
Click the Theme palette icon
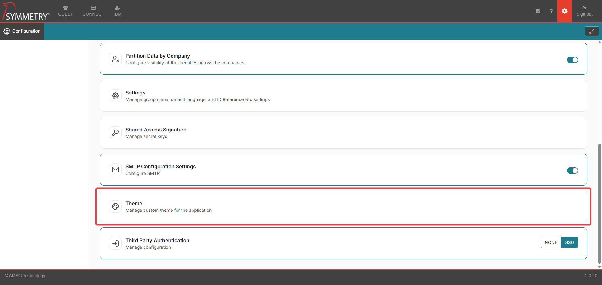115,206
